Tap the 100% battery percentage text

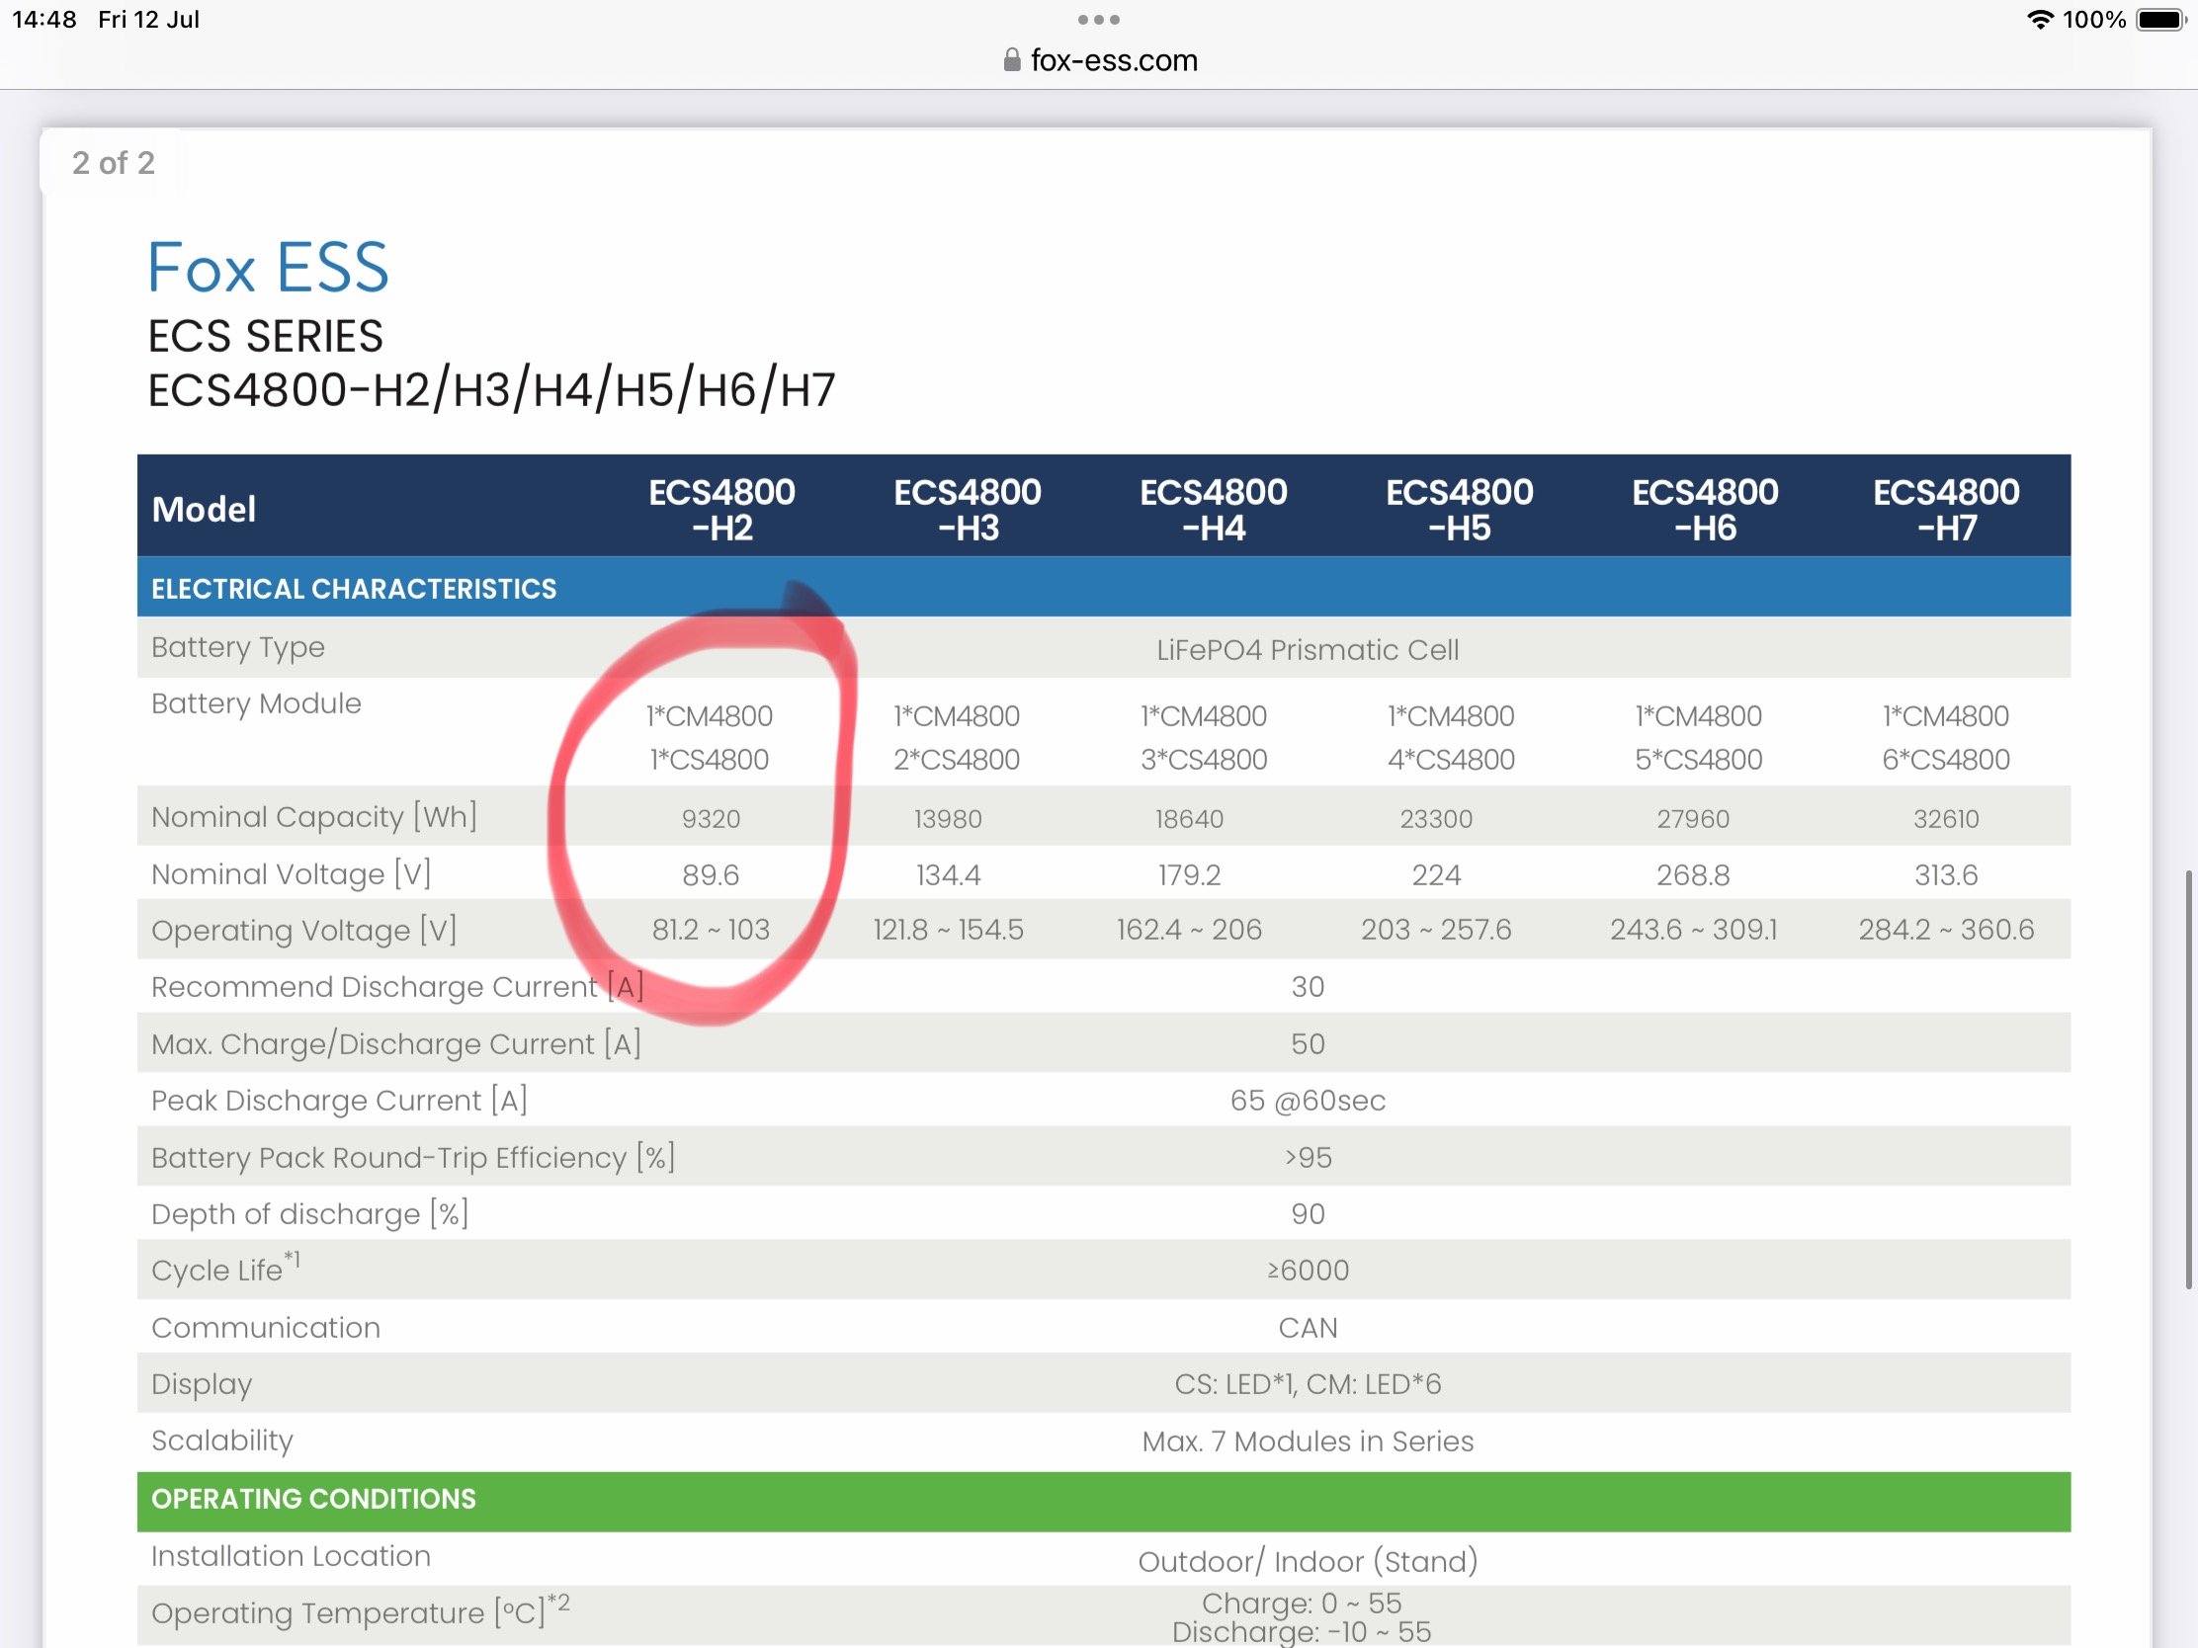[x=2093, y=20]
